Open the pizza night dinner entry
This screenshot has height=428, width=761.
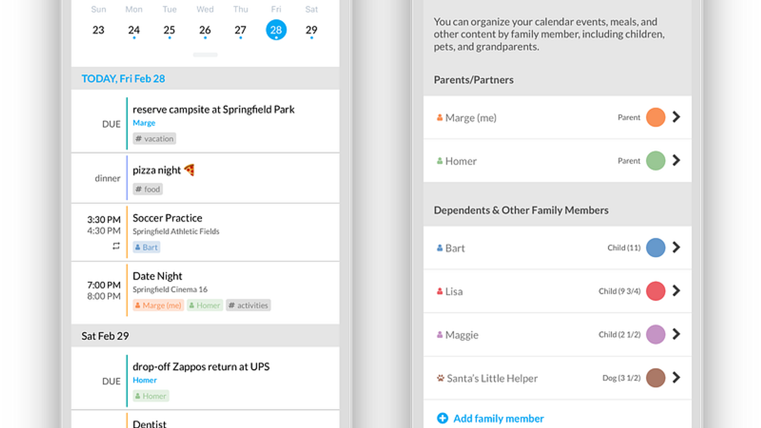coord(205,178)
